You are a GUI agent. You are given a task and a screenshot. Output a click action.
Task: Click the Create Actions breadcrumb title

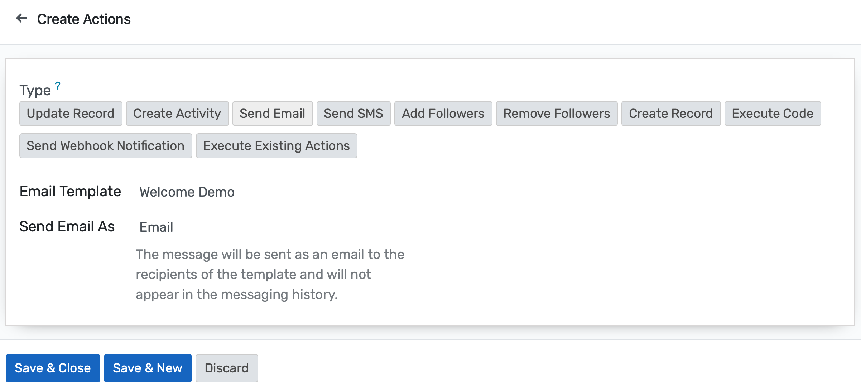click(x=84, y=19)
